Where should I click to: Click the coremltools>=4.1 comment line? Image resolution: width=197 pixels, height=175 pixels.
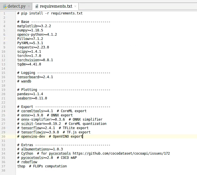point(52,111)
